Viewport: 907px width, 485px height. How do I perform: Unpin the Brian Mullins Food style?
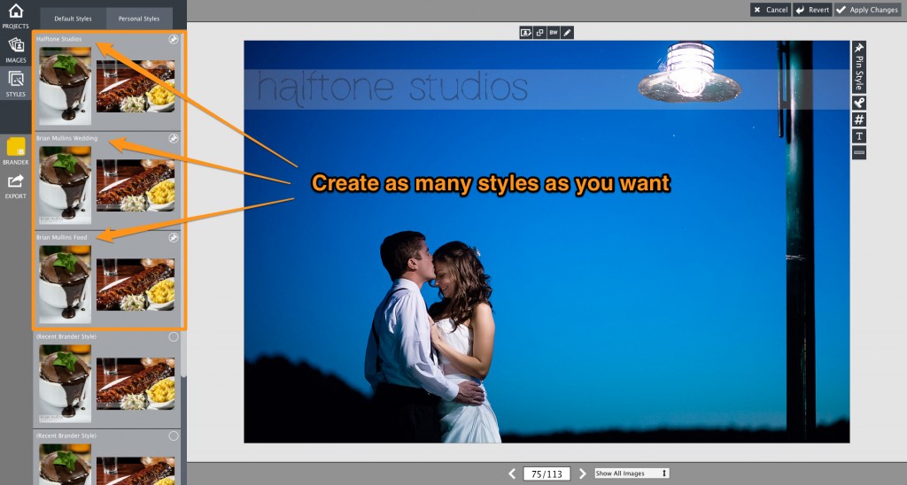click(174, 237)
